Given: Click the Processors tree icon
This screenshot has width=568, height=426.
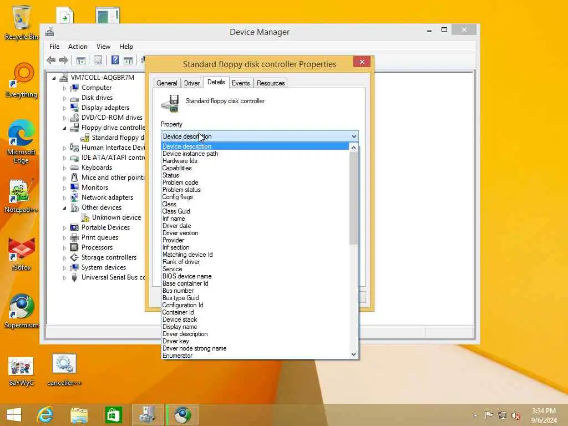Looking at the screenshot, I should click(74, 247).
